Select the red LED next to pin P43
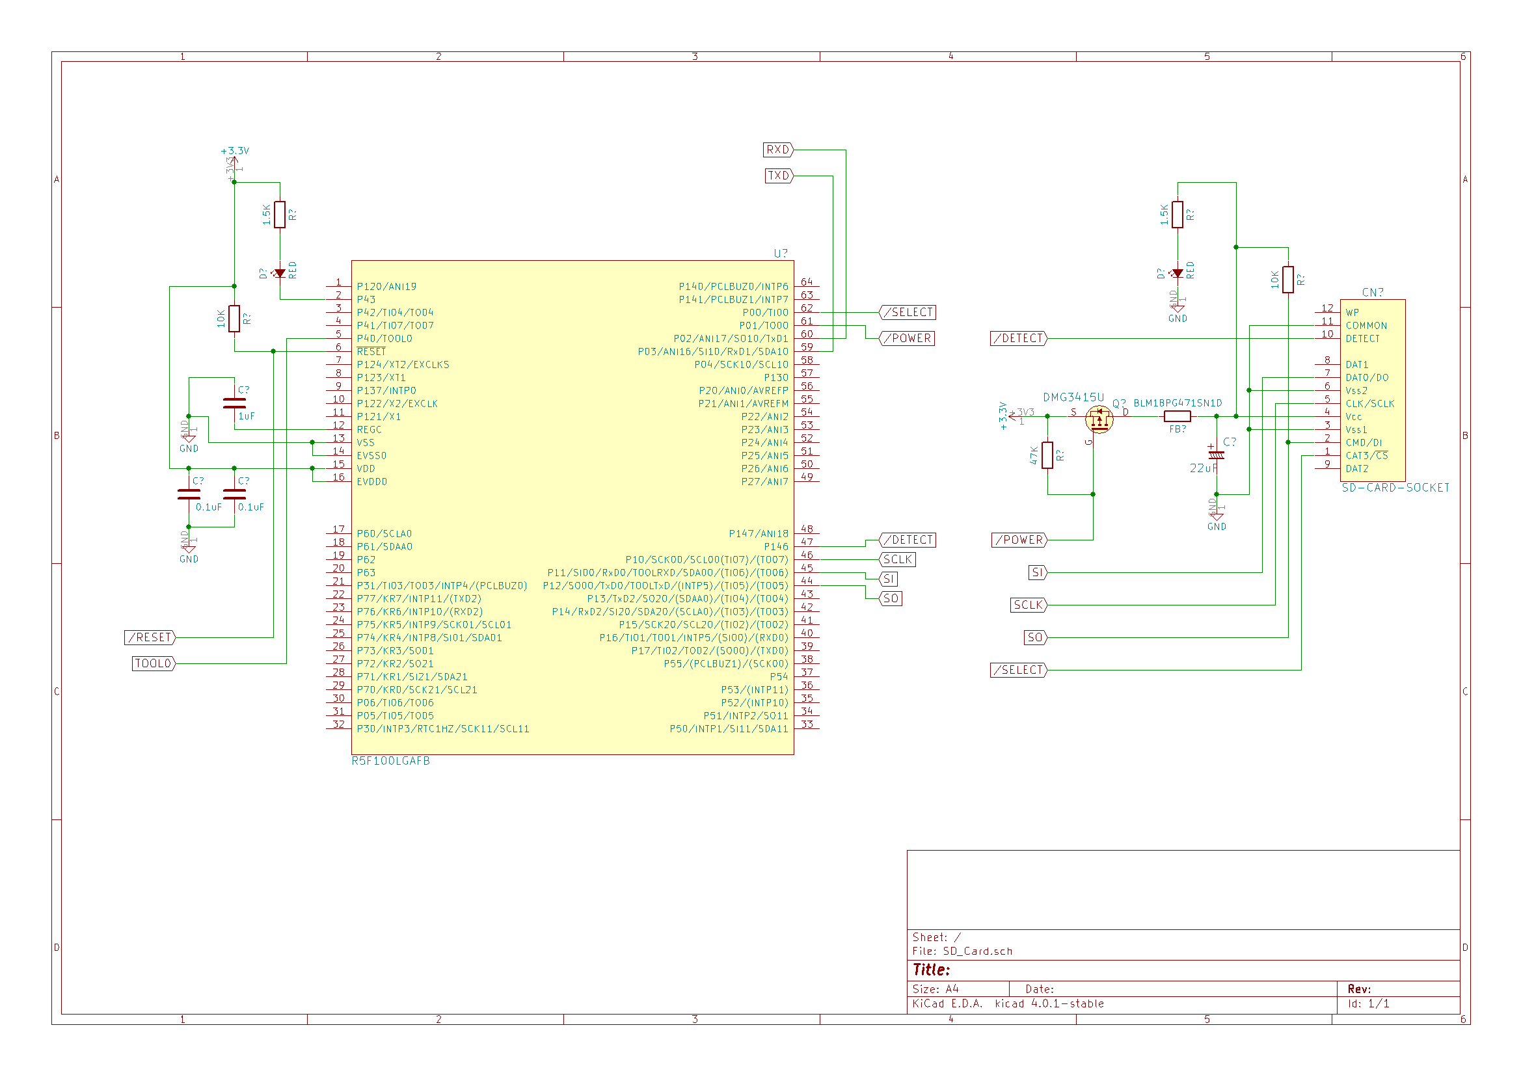The height and width of the screenshot is (1075, 1521). tap(280, 273)
